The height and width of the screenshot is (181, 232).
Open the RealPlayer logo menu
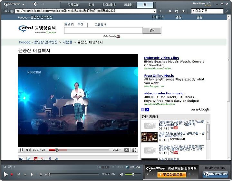pos(14,4)
